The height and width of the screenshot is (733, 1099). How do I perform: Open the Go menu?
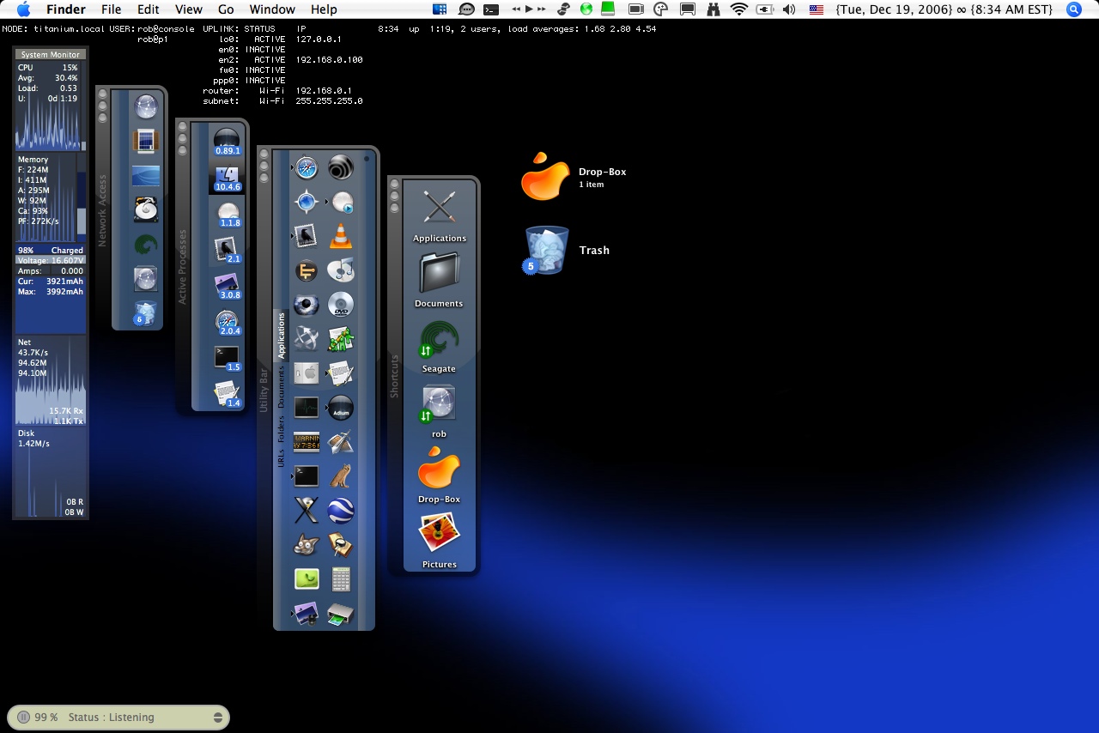click(226, 9)
